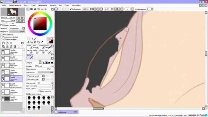
Task: Switch to the open .sai document tab
Action: point(66,112)
